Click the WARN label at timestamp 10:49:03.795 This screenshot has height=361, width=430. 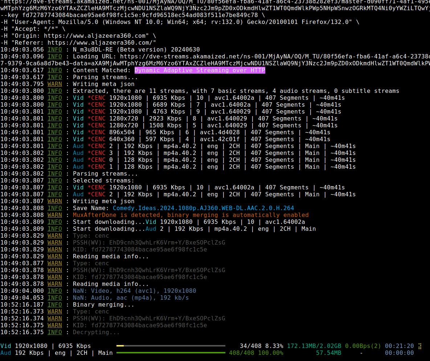(55, 84)
